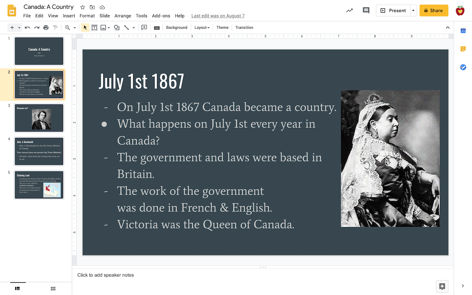Open Google Calendar in the side panel
472x295 pixels.
click(463, 31)
